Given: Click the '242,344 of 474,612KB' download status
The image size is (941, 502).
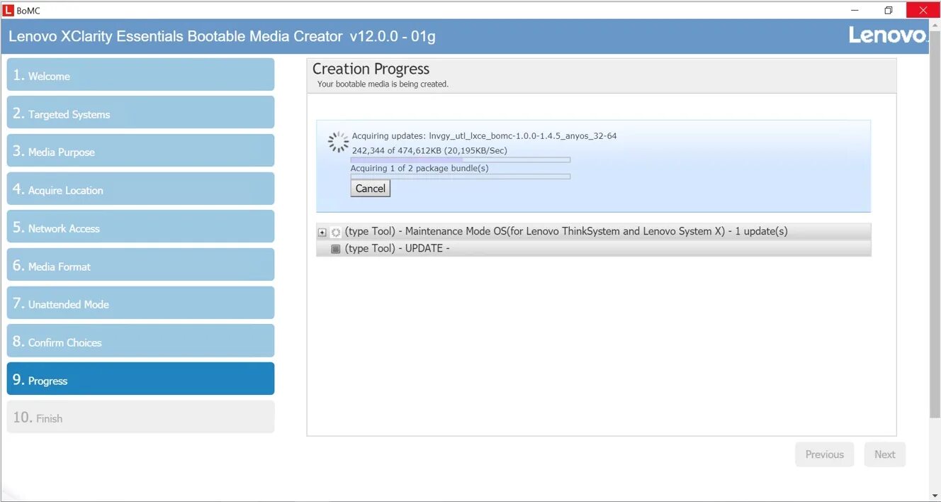Looking at the screenshot, I should click(x=429, y=150).
